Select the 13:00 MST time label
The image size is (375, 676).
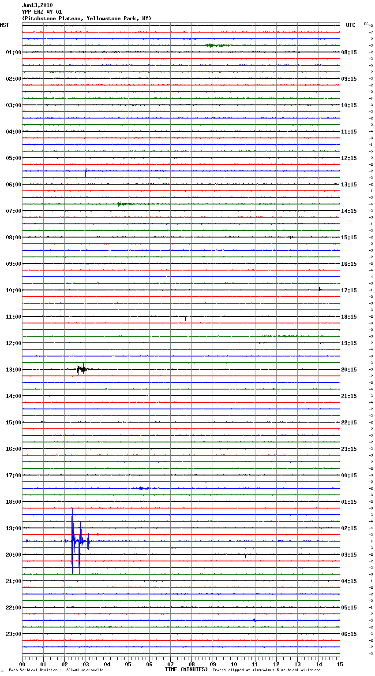pos(14,370)
